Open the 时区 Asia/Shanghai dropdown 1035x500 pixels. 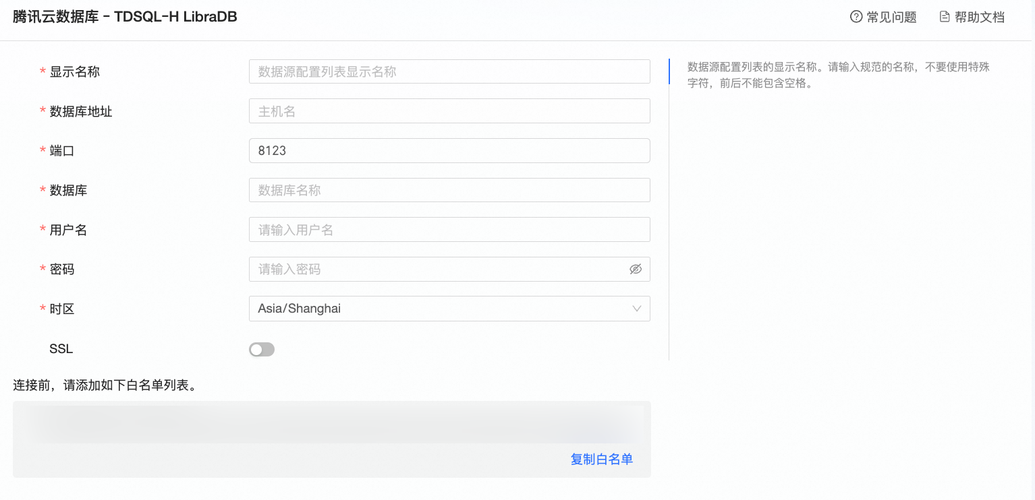click(x=449, y=309)
